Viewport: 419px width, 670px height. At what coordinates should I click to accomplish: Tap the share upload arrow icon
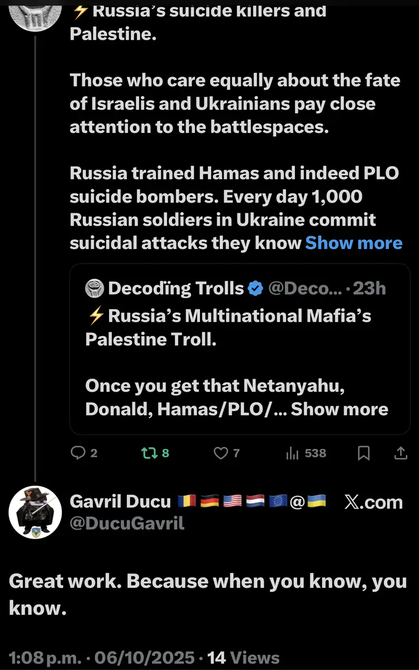(401, 453)
